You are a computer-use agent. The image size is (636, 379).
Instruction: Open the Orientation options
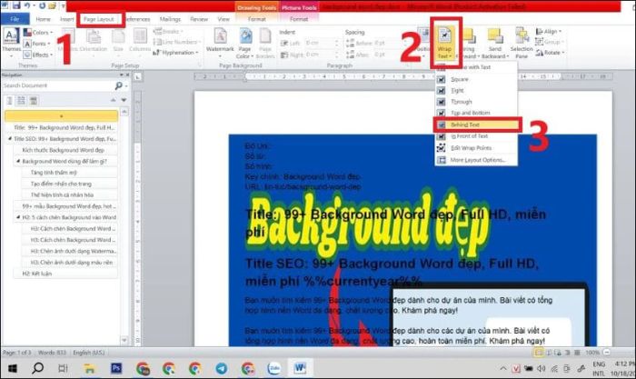pos(94,41)
